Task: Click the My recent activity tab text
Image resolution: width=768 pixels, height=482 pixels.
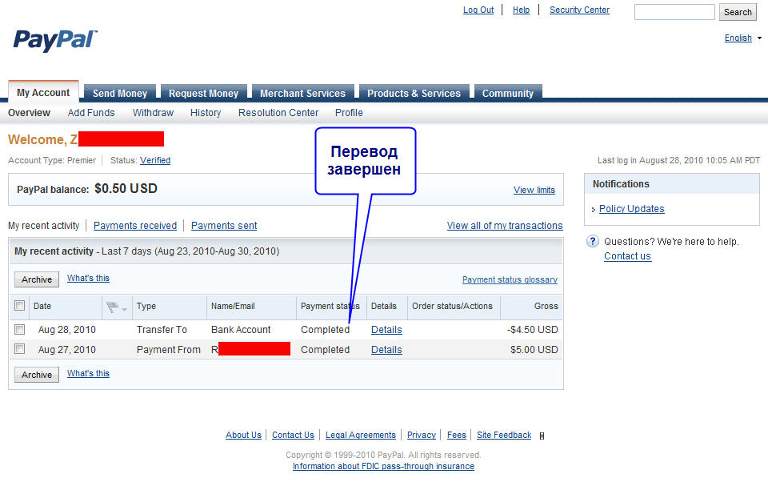Action: pos(43,226)
